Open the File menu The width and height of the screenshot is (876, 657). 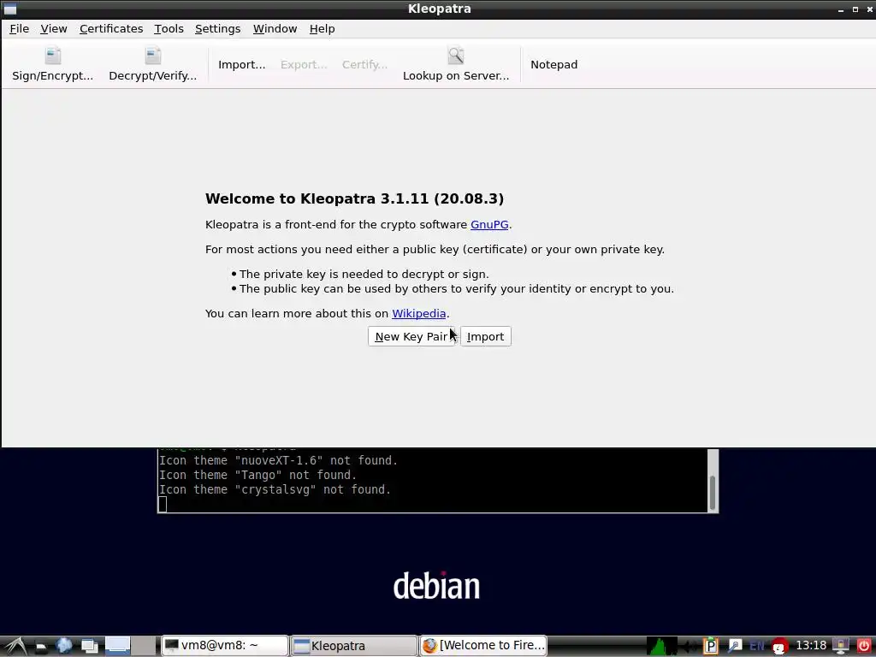tap(19, 28)
